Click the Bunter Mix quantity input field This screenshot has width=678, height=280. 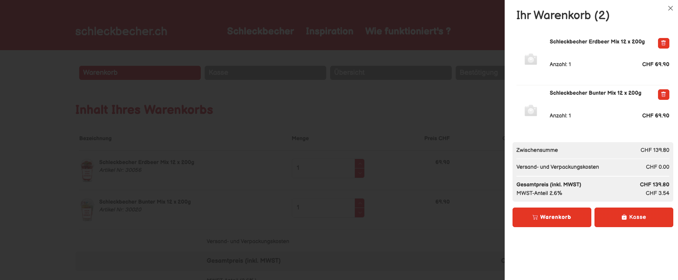pos(323,208)
